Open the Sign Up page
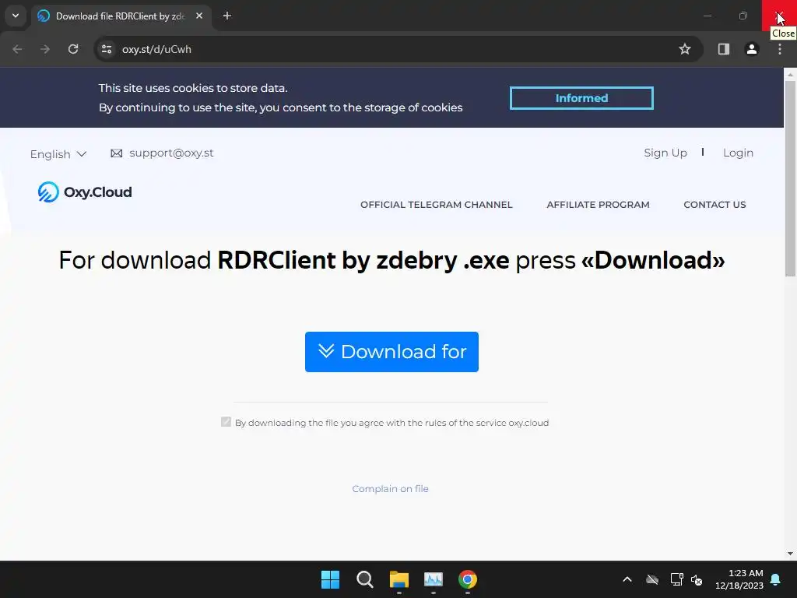 coord(665,153)
